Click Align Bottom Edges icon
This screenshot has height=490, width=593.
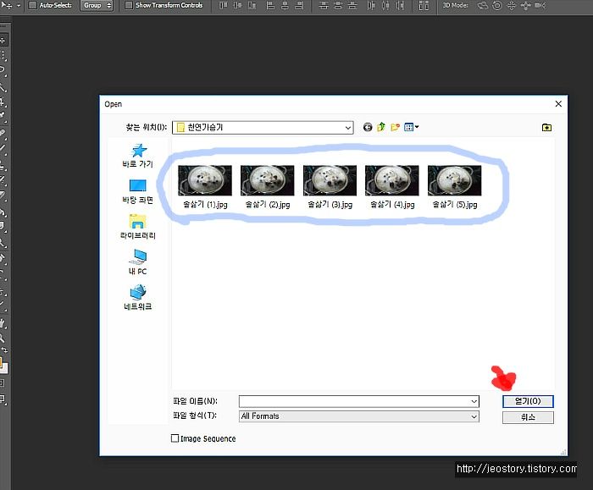click(x=252, y=5)
